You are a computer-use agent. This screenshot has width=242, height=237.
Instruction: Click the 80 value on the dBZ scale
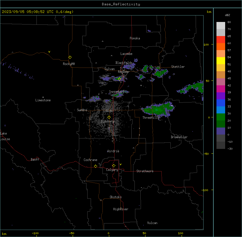click(x=229, y=22)
